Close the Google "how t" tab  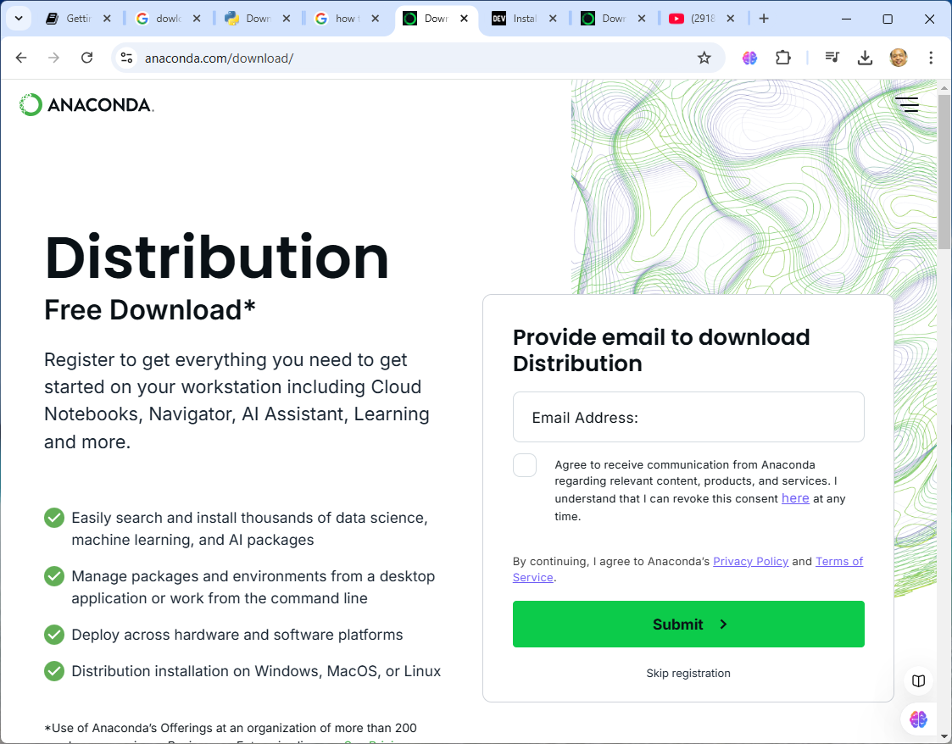[376, 19]
